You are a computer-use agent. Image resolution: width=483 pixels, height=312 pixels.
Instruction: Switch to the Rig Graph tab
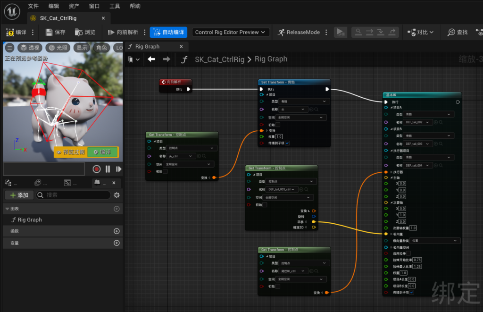click(x=147, y=47)
